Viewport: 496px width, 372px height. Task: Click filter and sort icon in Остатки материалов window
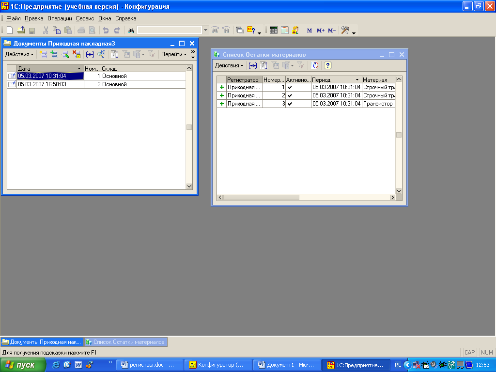263,65
